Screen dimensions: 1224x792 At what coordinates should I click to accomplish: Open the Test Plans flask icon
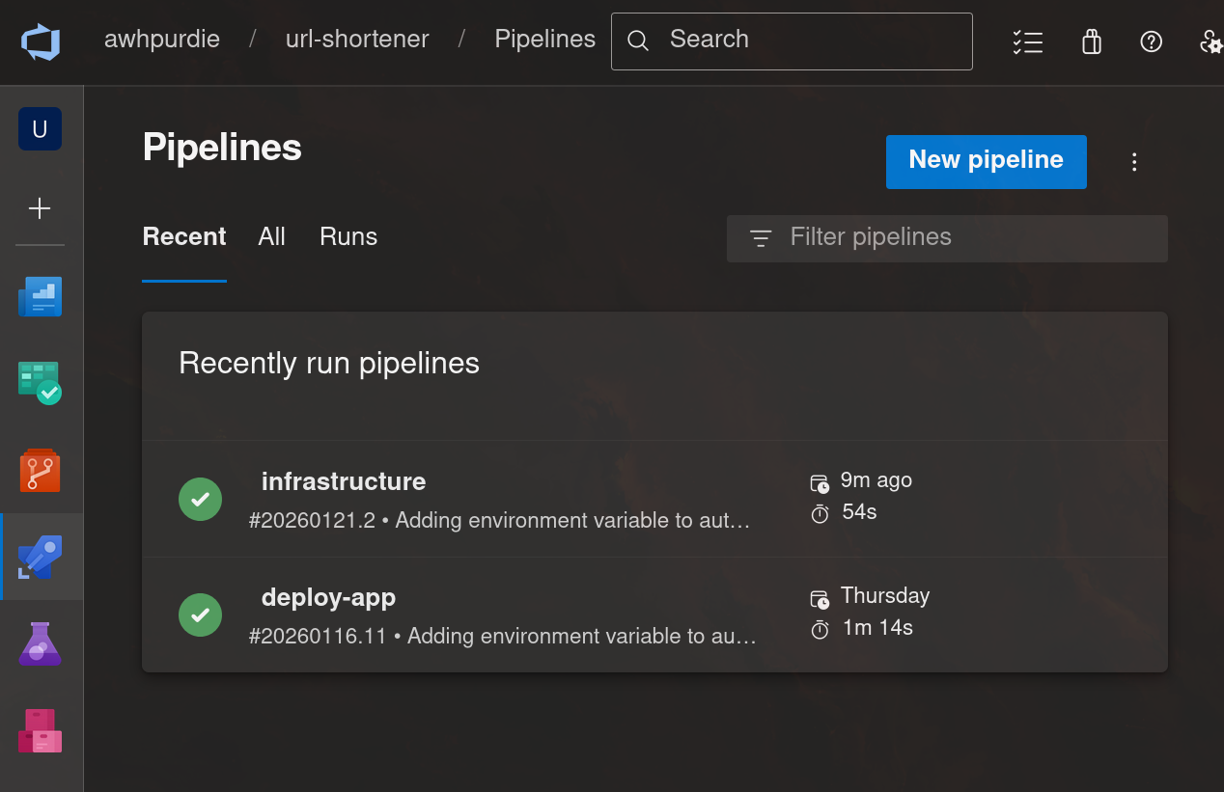[40, 643]
